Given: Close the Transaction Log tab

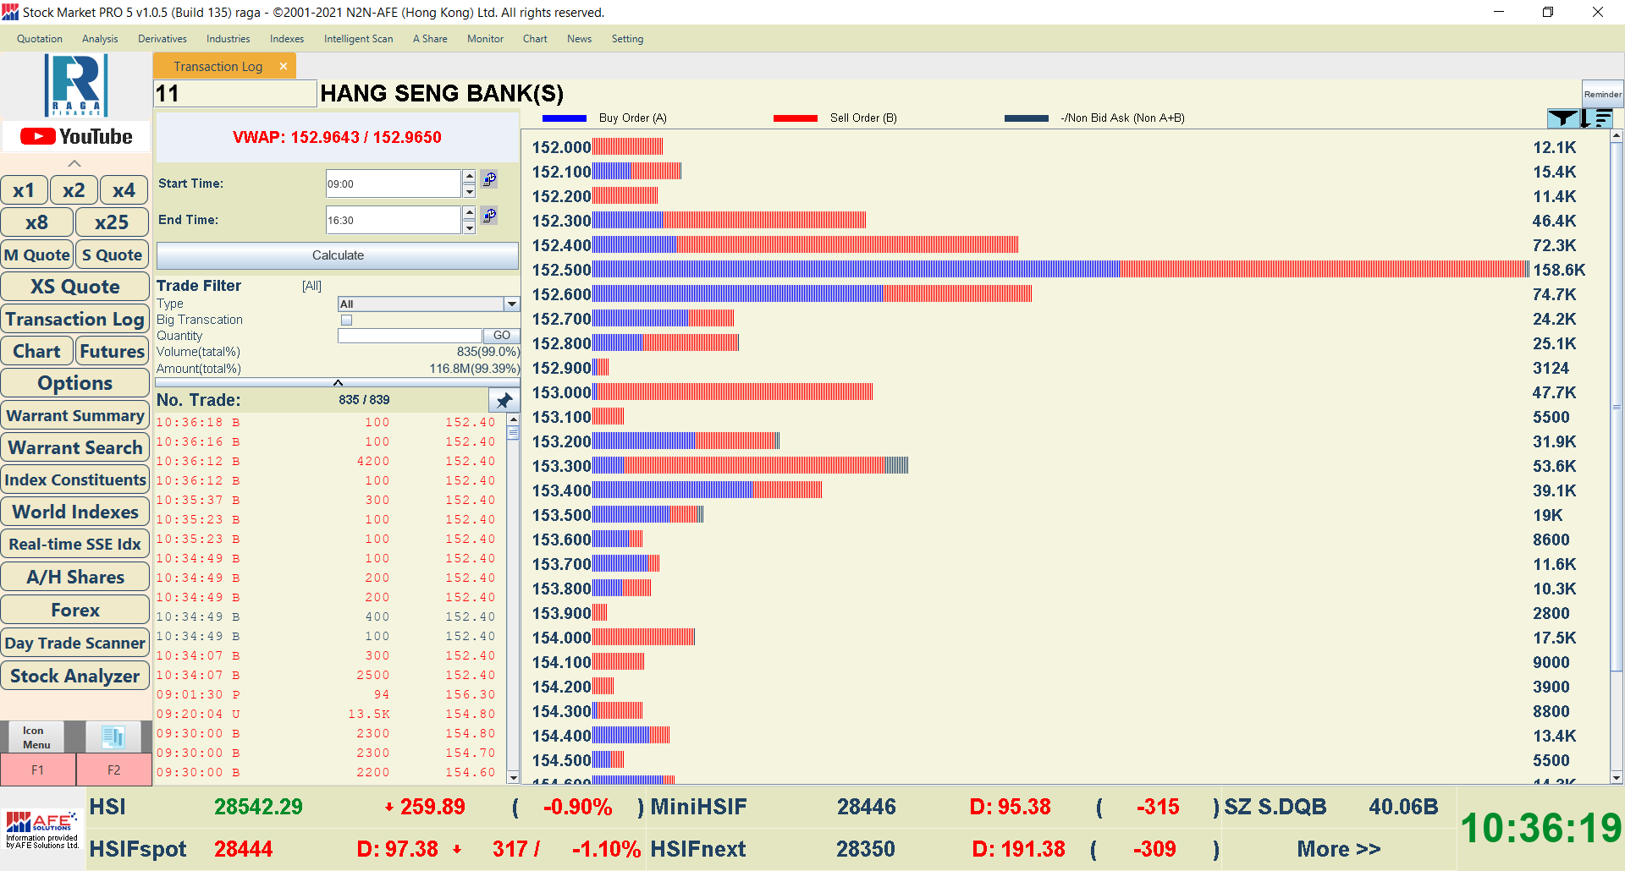Looking at the screenshot, I should (284, 66).
